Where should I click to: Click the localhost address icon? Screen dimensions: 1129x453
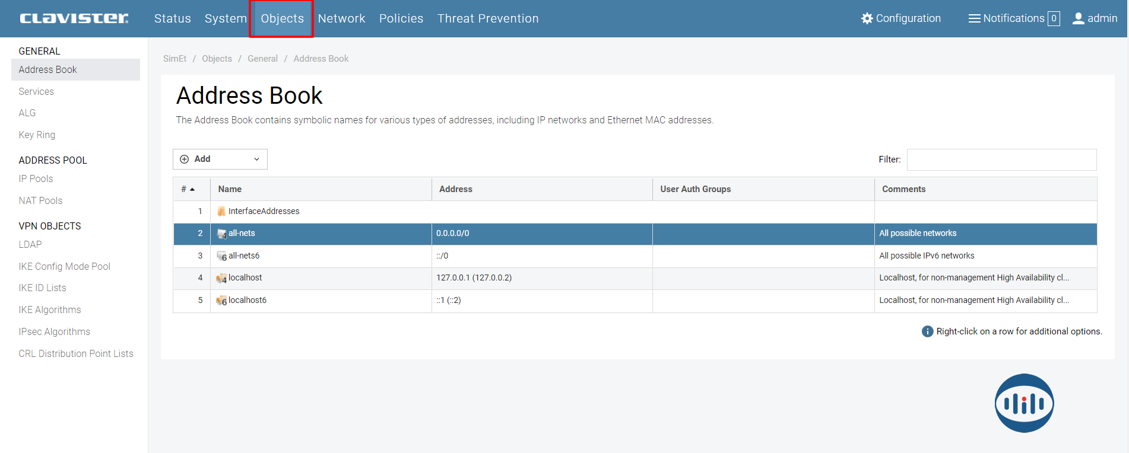coord(221,278)
